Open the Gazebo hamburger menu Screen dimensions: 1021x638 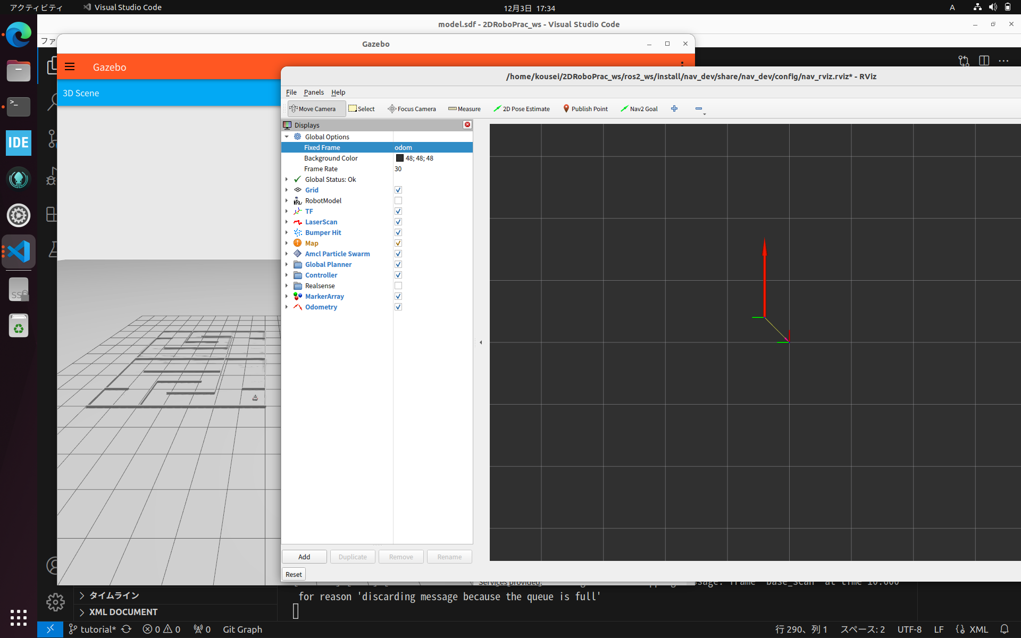coord(70,66)
